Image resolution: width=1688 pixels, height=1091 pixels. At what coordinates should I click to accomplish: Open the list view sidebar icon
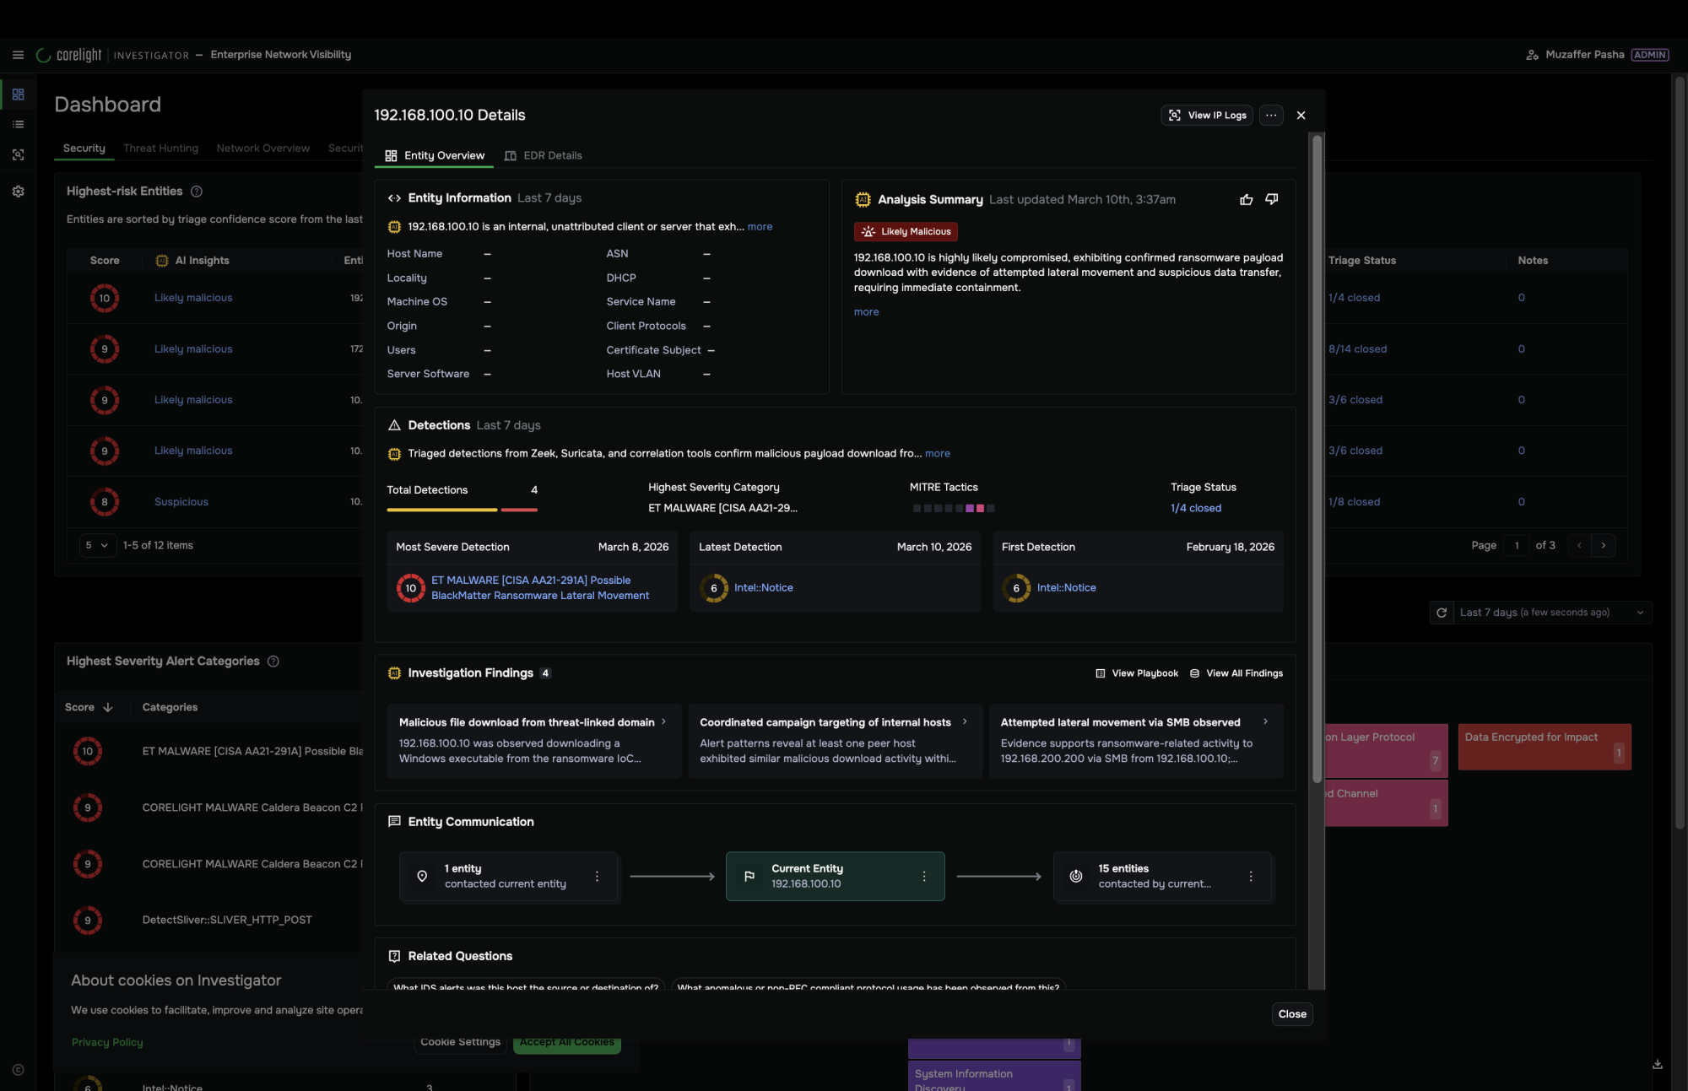coord(18,124)
